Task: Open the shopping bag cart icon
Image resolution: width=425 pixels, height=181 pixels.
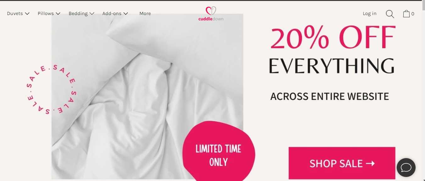Action: coord(406,13)
